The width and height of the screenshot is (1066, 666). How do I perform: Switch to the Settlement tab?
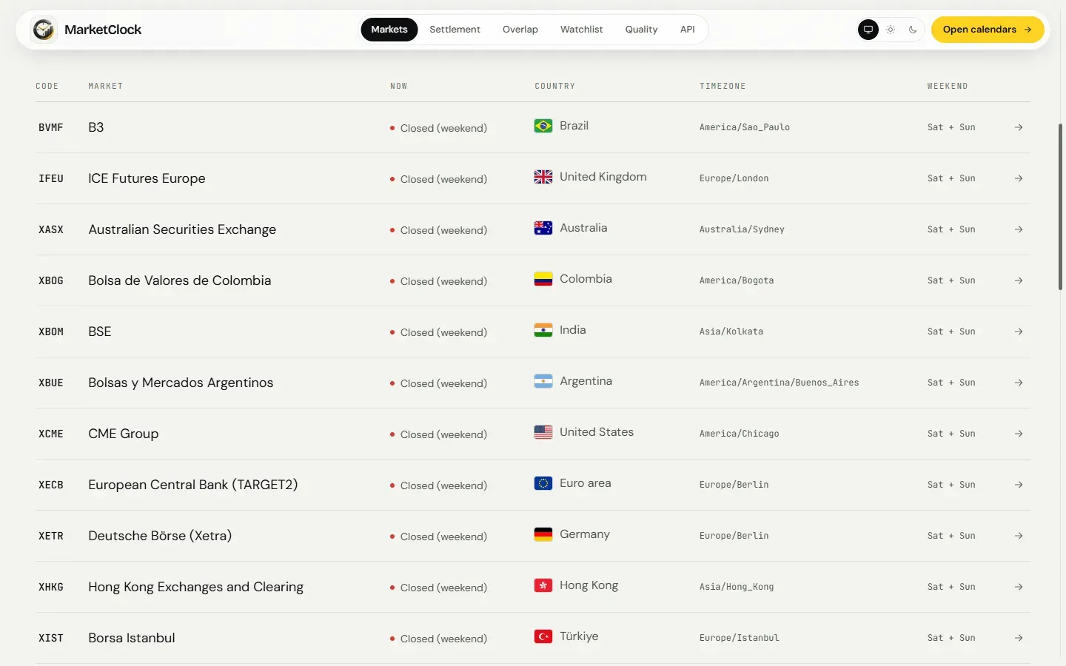[455, 30]
